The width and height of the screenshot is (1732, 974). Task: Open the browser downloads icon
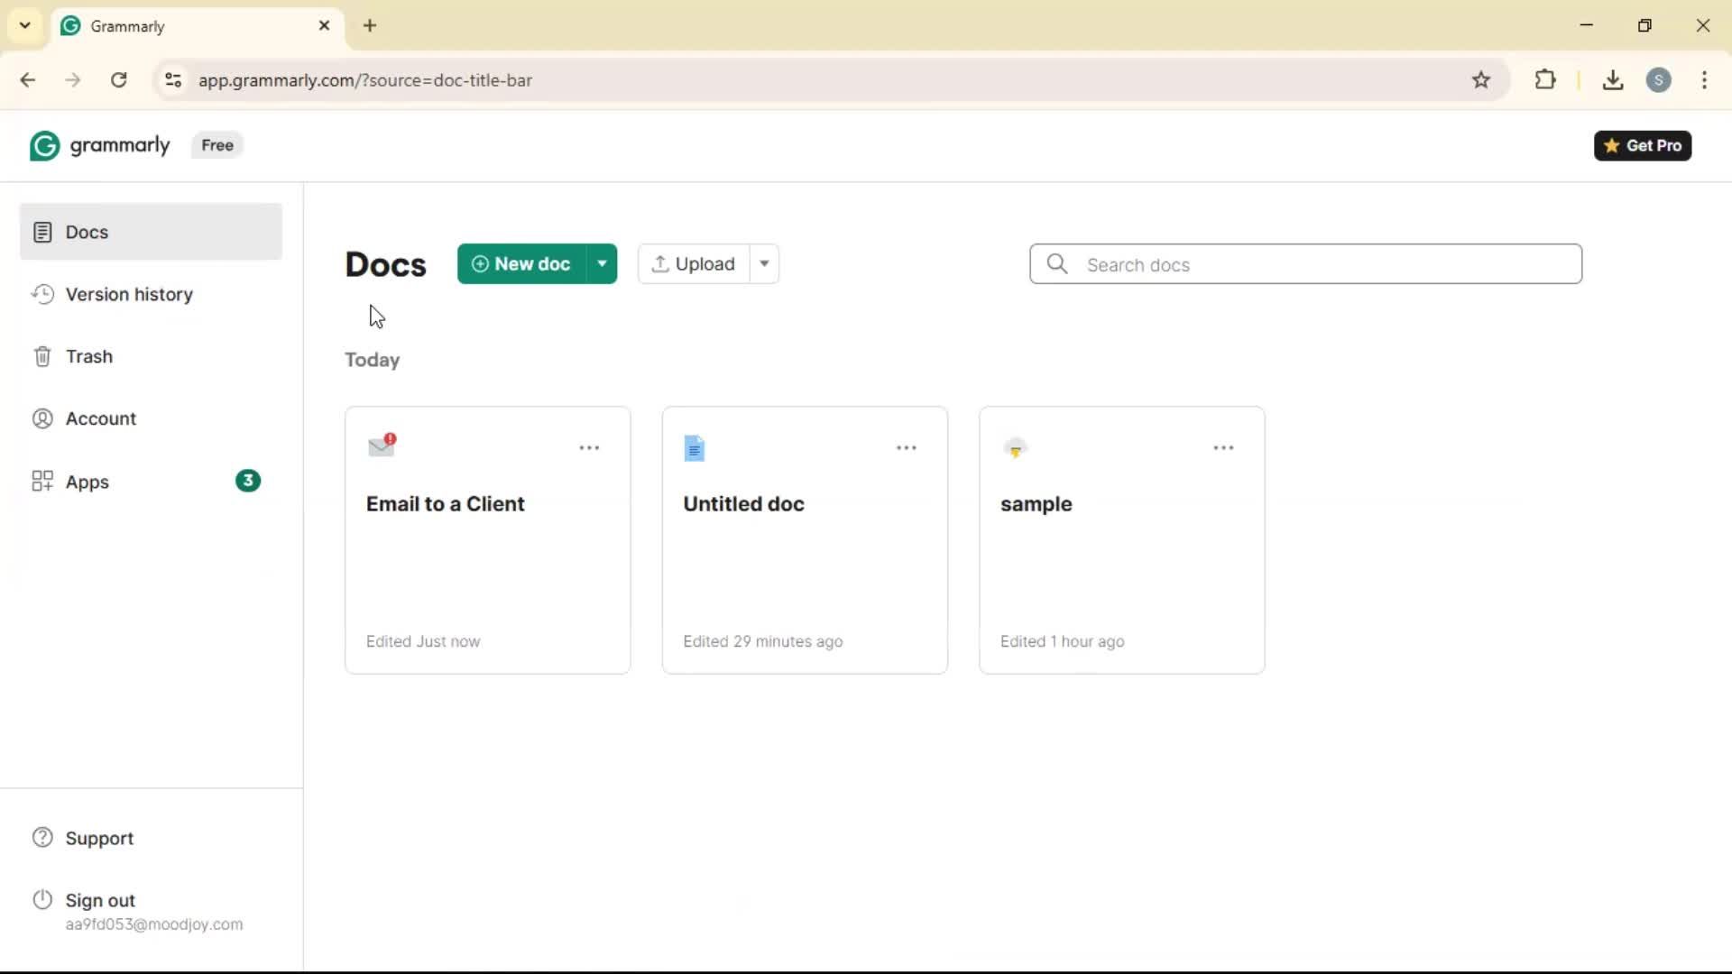1613,80
